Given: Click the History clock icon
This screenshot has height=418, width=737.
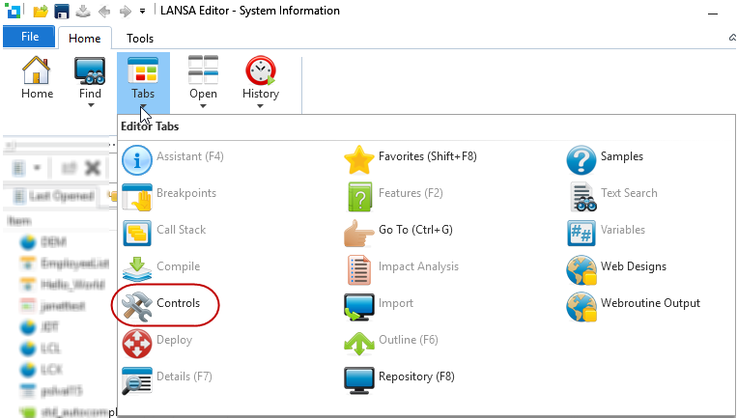Looking at the screenshot, I should pos(261,70).
